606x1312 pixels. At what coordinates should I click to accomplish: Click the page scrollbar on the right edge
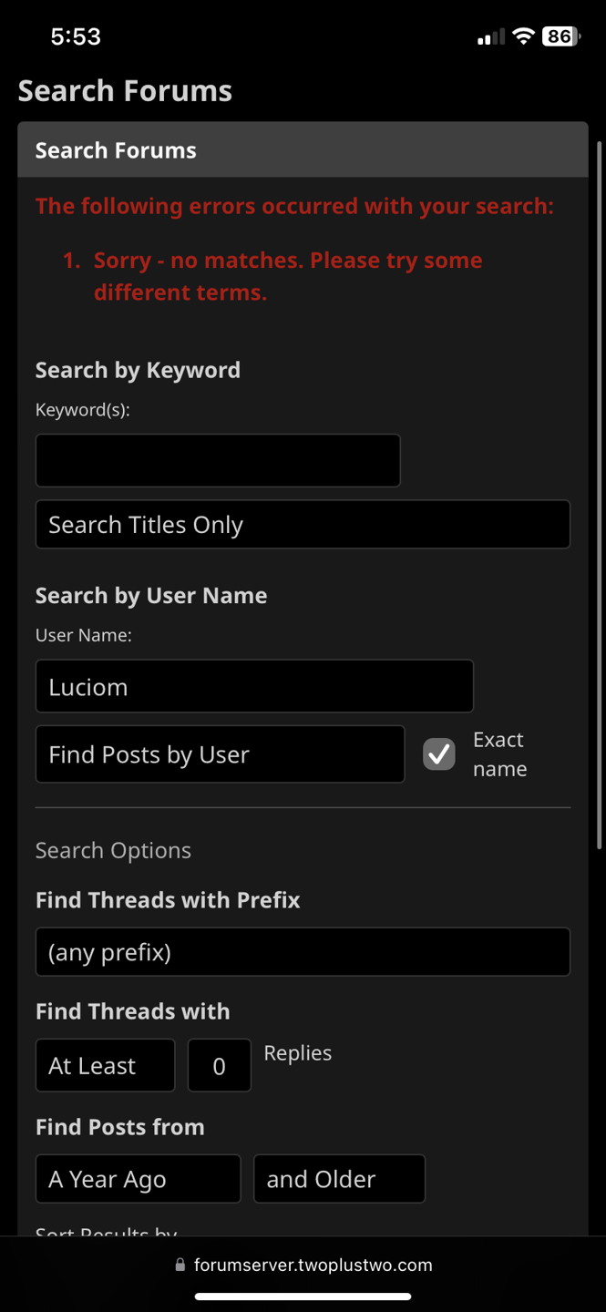pos(599,492)
